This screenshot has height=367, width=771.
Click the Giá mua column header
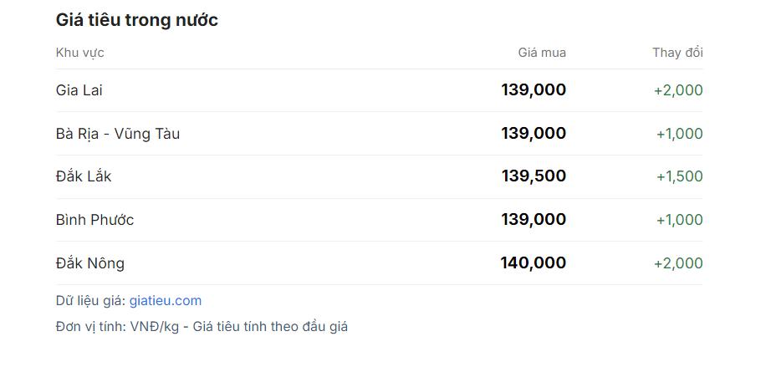(542, 53)
